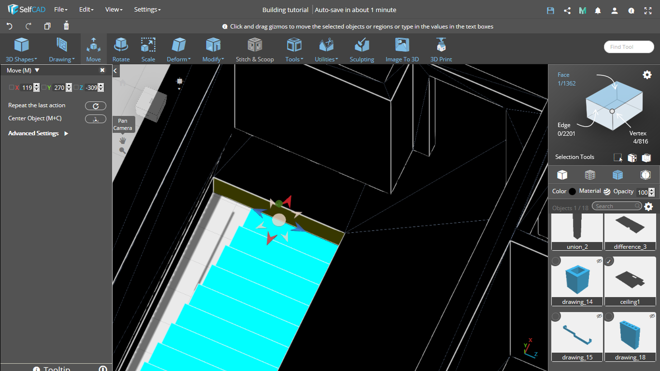The height and width of the screenshot is (371, 660).
Task: Toggle selection circle on drawing_18
Action: pyautogui.click(x=609, y=317)
